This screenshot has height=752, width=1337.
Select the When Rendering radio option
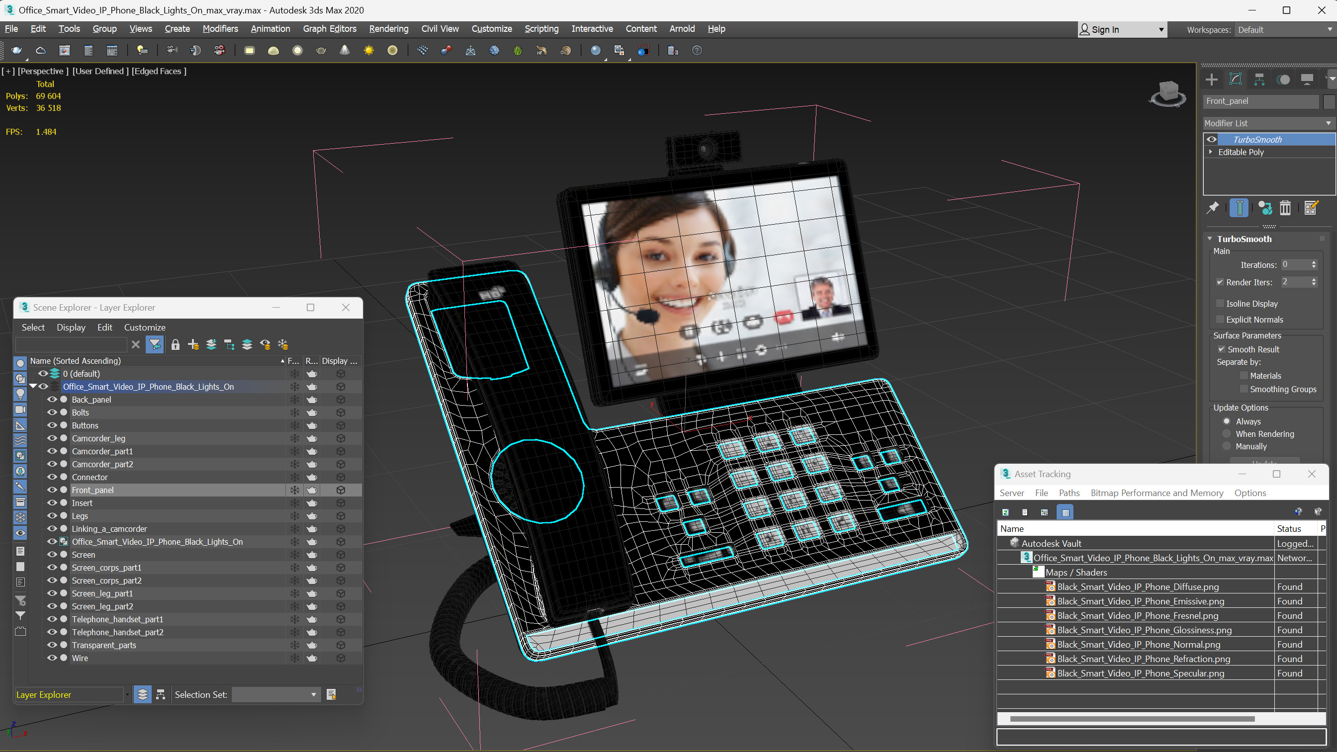pyautogui.click(x=1227, y=434)
